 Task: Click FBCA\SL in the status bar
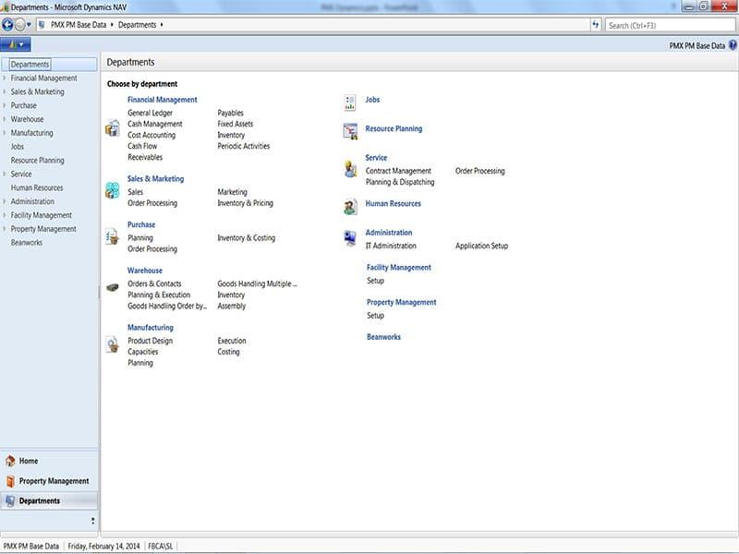click(x=160, y=546)
